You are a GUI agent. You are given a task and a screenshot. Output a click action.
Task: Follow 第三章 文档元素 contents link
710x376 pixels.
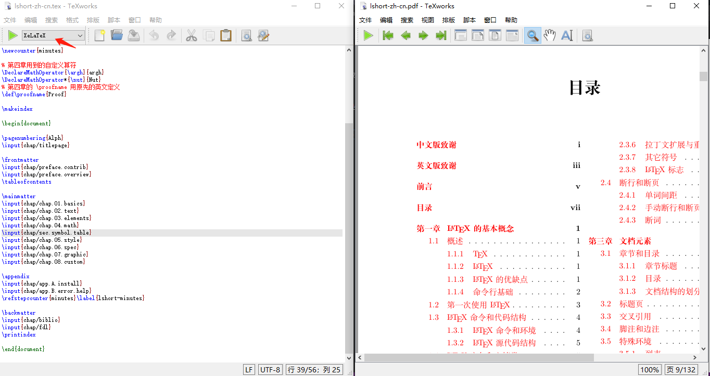[620, 241]
